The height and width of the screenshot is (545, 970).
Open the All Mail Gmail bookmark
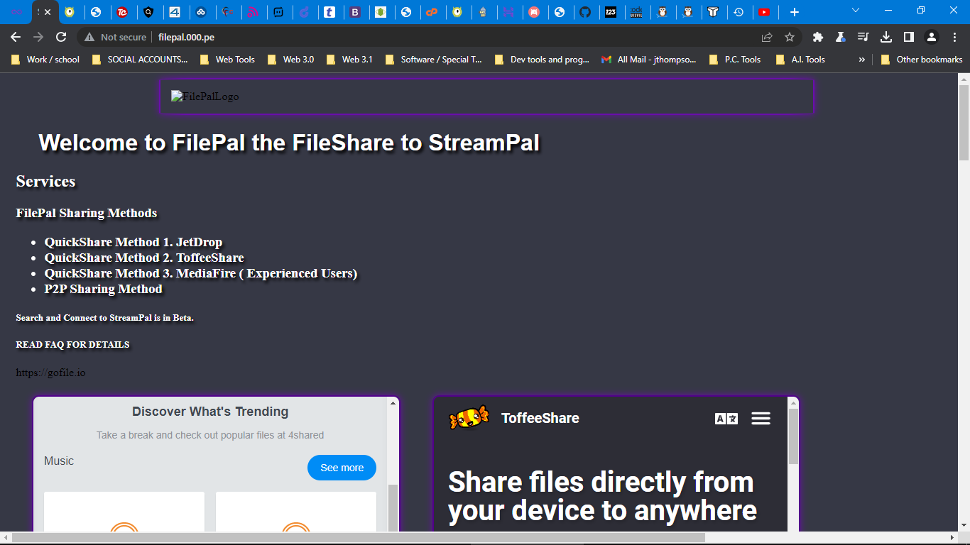[x=649, y=60]
